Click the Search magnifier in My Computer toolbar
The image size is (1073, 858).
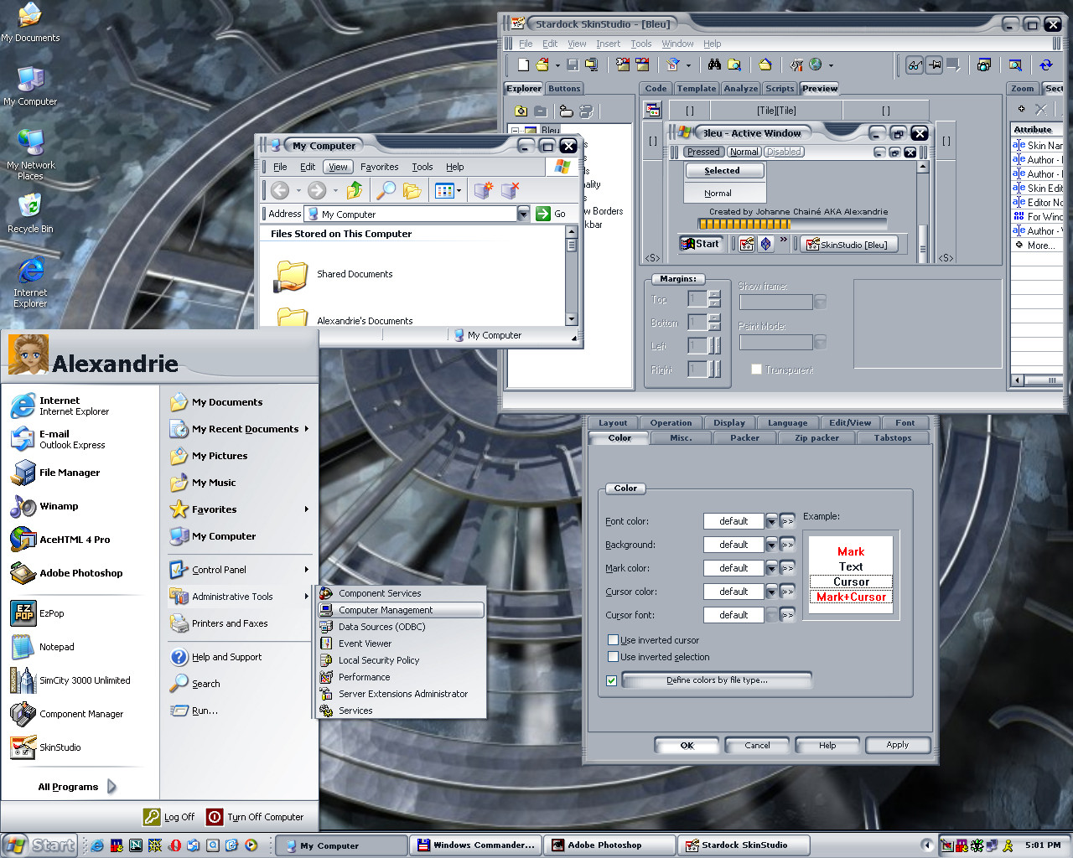click(386, 190)
